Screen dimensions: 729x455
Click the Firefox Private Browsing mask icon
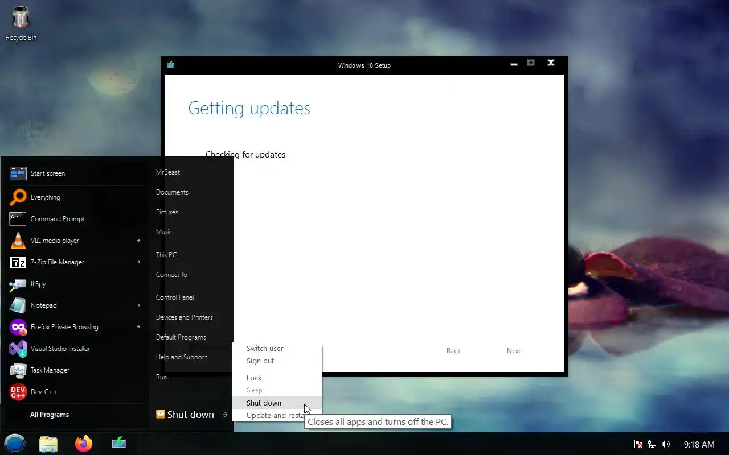pos(18,327)
